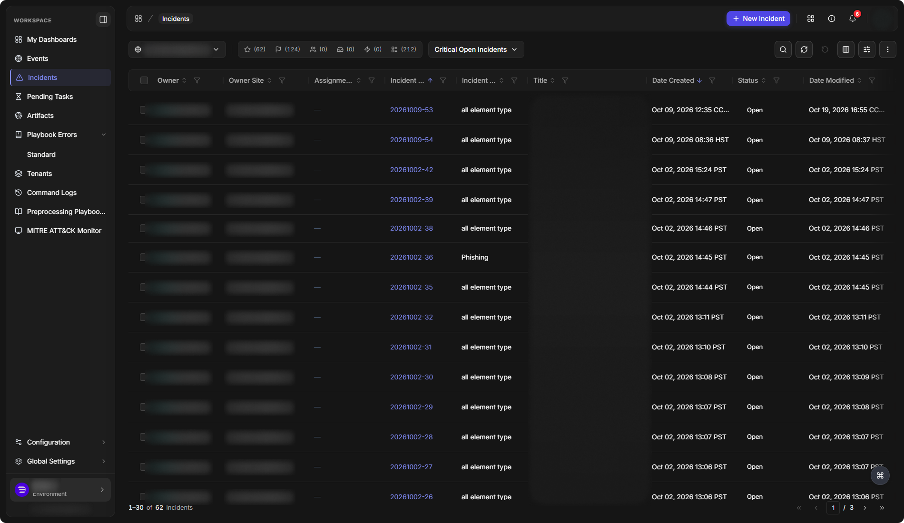Click the flagged filter showing (124)
The width and height of the screenshot is (904, 523).
click(x=287, y=49)
